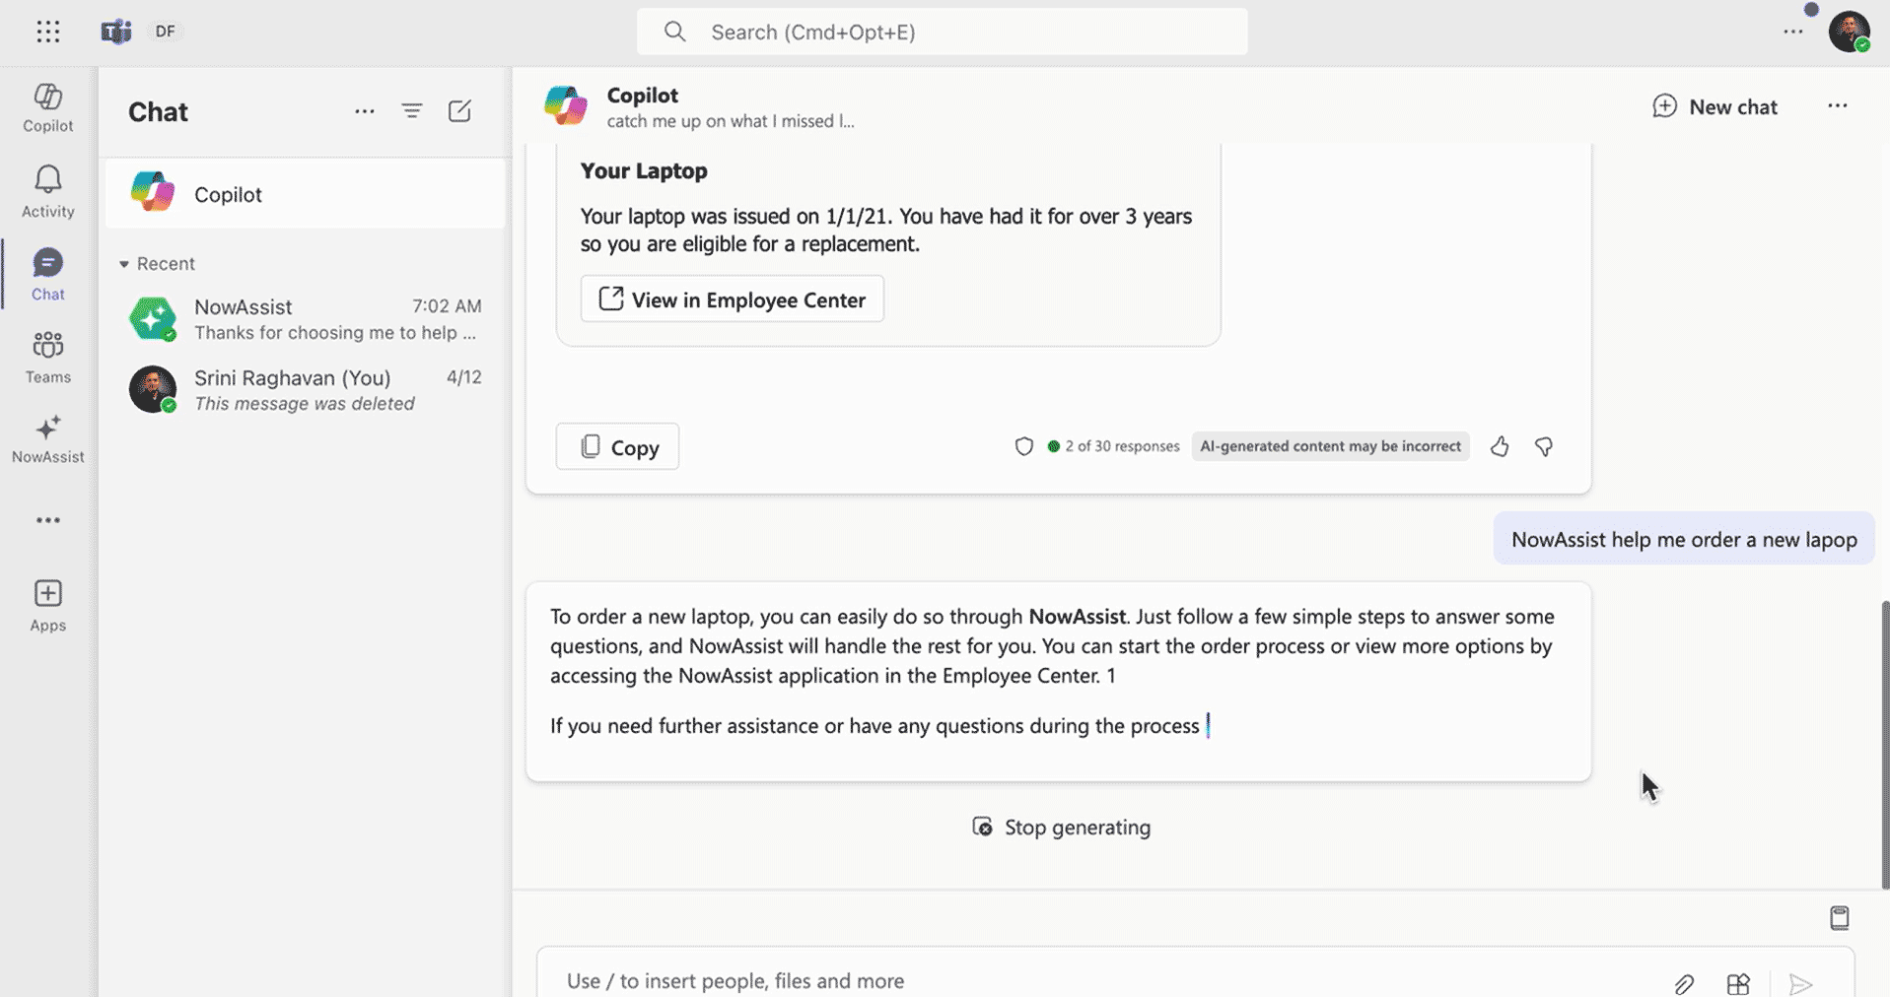
Task: Compose a new chat with pencil icon
Action: pyautogui.click(x=459, y=111)
